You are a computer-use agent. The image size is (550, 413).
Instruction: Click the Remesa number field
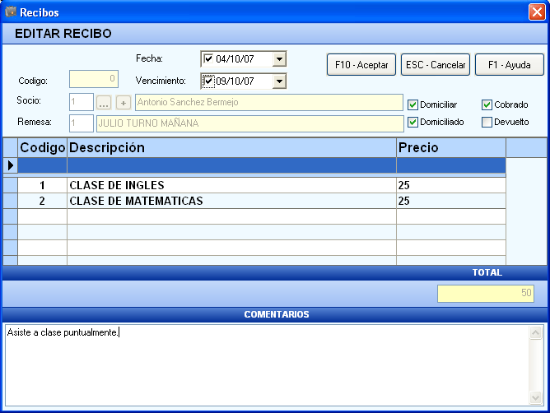[x=82, y=123]
